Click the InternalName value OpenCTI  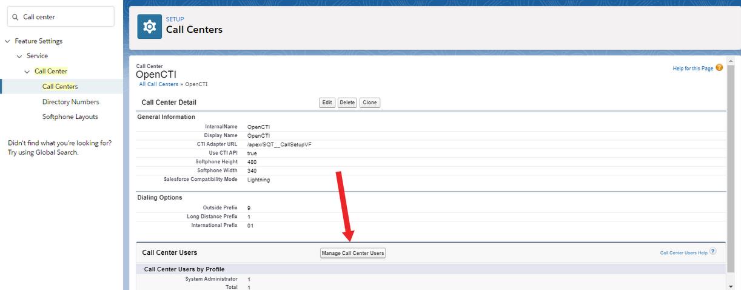pyautogui.click(x=259, y=127)
